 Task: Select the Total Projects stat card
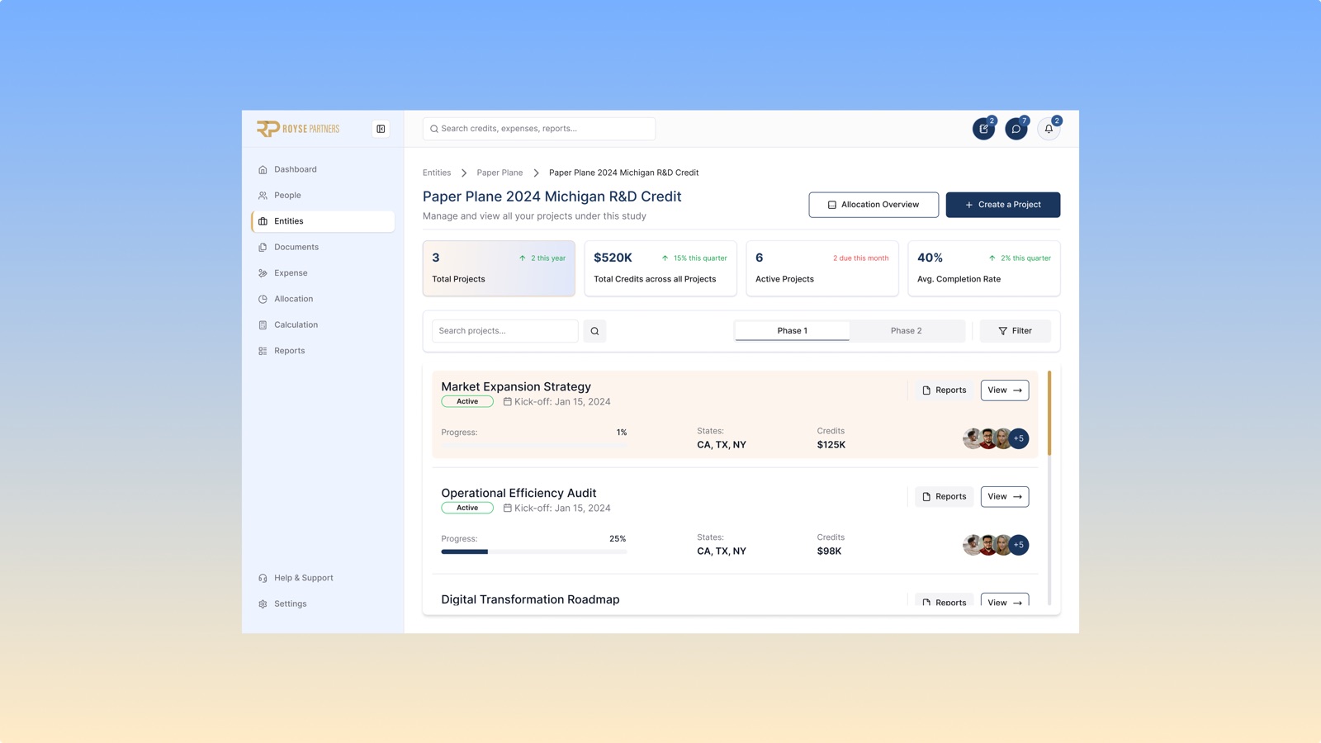click(x=499, y=268)
